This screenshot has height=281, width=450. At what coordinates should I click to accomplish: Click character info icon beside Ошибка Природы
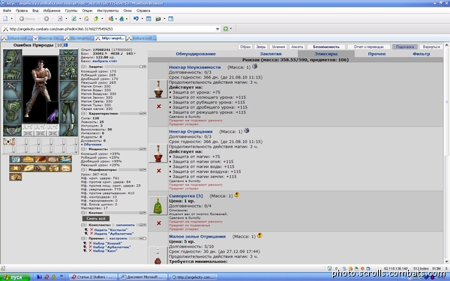pos(66,45)
